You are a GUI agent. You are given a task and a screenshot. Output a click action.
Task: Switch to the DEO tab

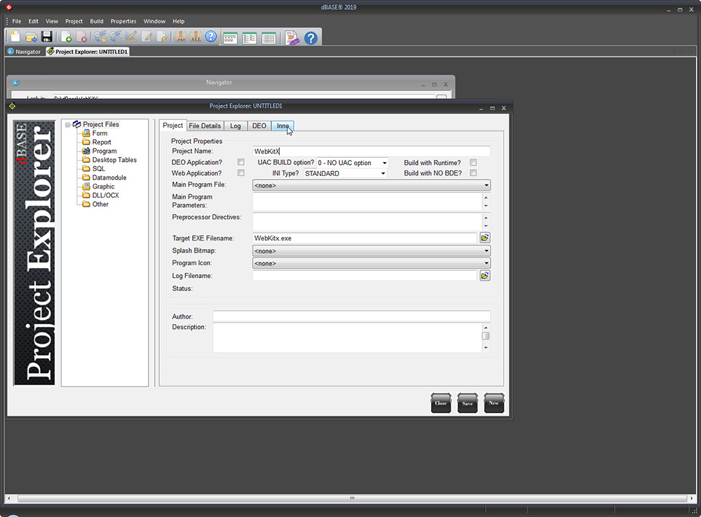[x=259, y=126]
